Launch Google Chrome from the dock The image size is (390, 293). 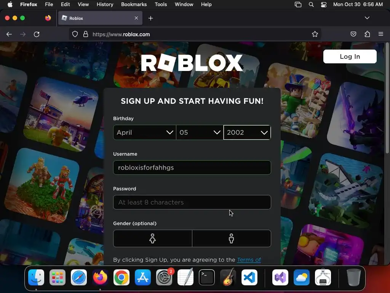121,277
